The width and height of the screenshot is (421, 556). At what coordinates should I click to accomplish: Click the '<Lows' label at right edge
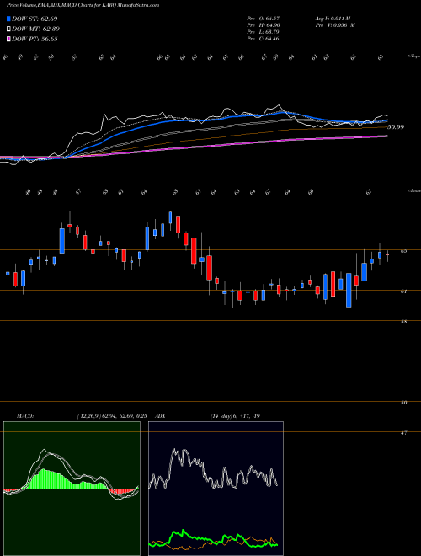click(x=413, y=190)
